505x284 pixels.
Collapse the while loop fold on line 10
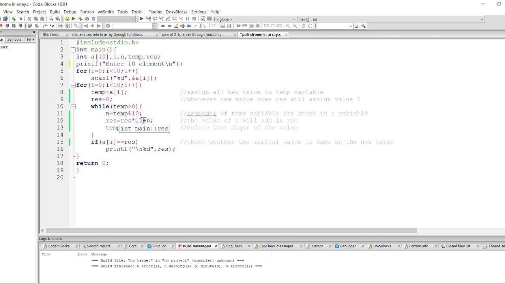coord(73,106)
